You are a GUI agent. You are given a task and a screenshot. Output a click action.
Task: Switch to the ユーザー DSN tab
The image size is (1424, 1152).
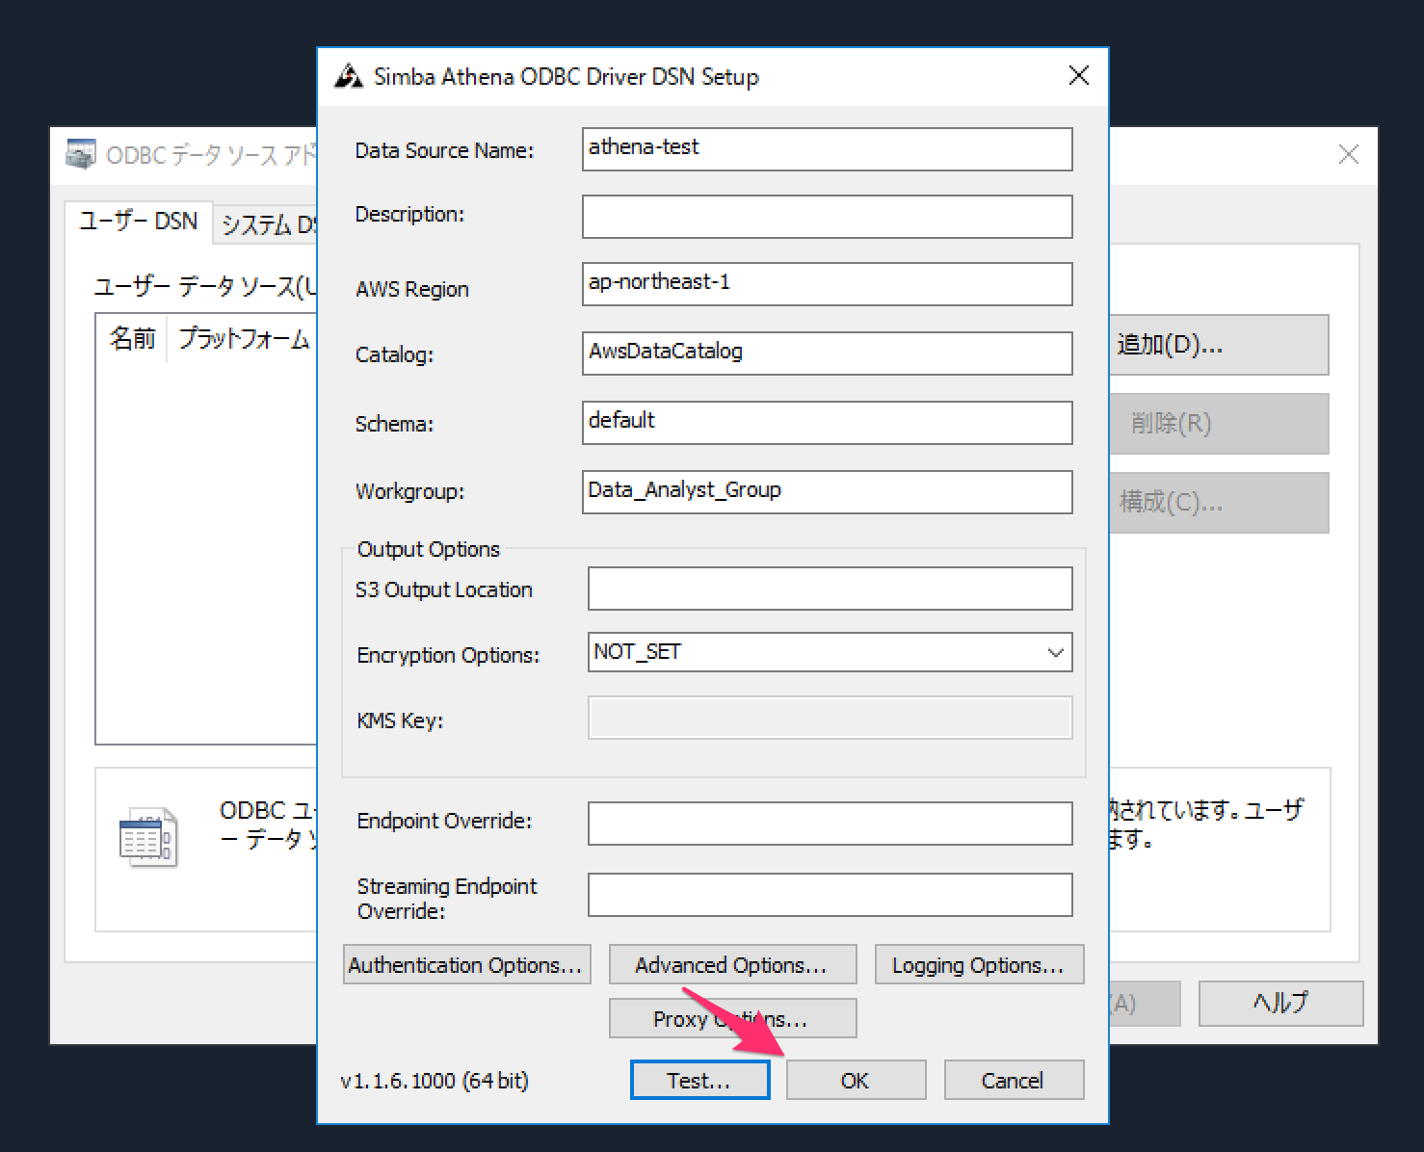point(138,222)
